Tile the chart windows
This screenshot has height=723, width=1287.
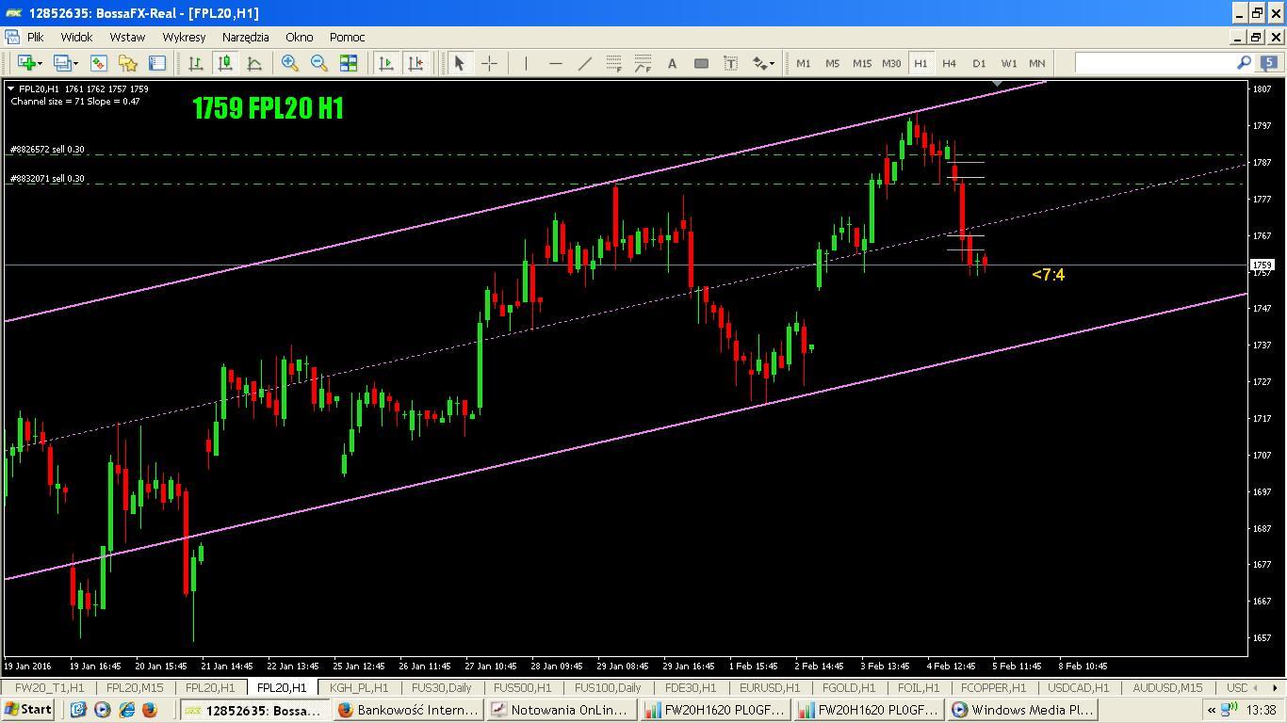348,63
